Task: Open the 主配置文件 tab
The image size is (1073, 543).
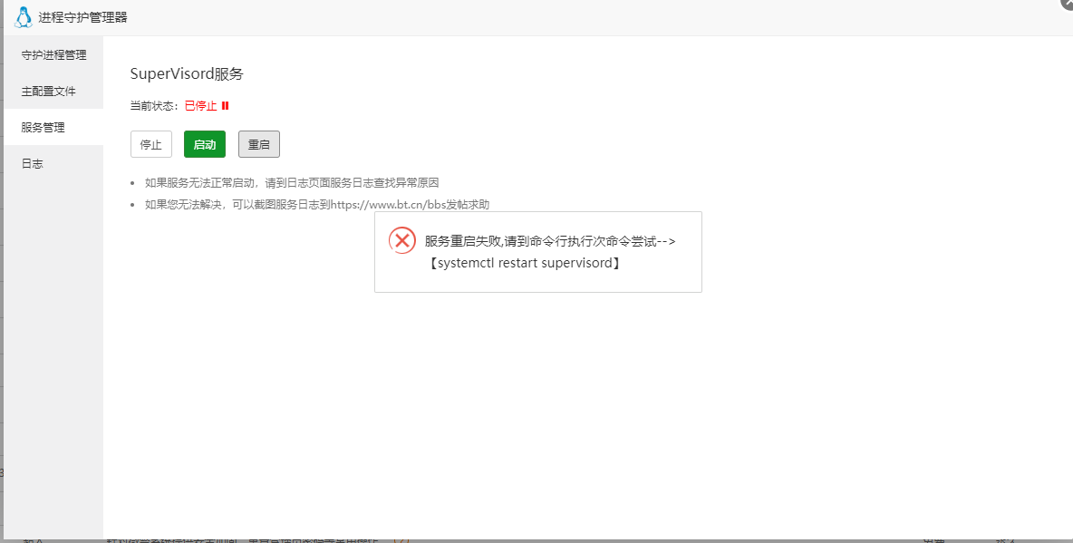Action: (x=54, y=91)
